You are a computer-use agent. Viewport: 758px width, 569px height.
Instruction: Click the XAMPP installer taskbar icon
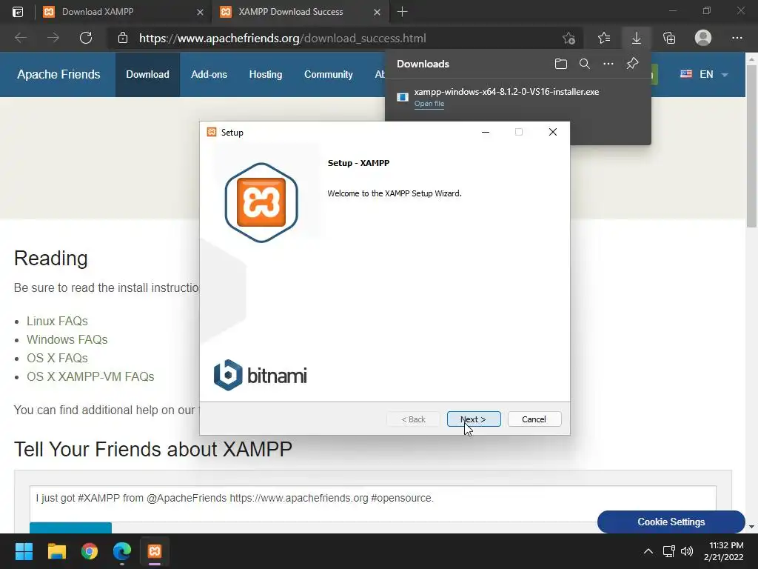[155, 551]
